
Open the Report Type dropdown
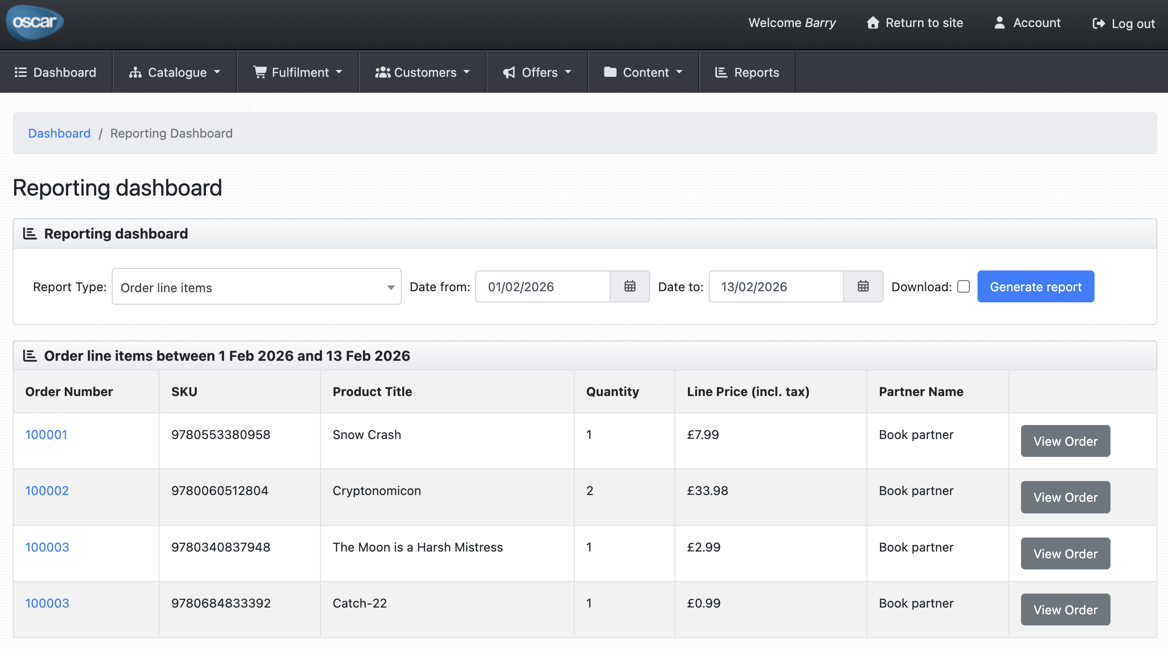coord(256,287)
